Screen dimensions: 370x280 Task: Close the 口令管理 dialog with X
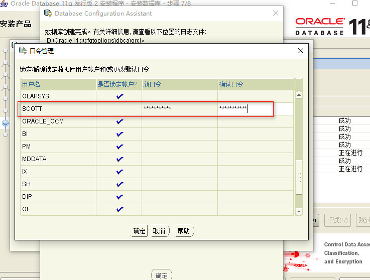tap(301, 51)
